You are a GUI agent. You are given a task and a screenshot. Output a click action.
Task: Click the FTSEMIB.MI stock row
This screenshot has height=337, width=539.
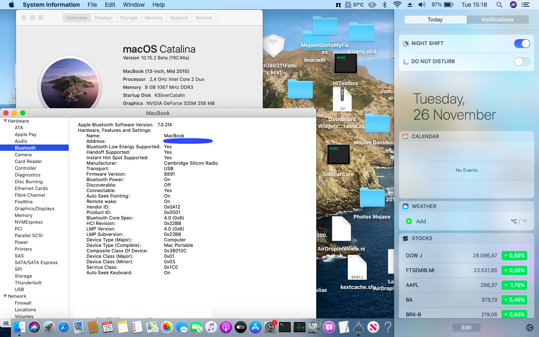click(467, 270)
